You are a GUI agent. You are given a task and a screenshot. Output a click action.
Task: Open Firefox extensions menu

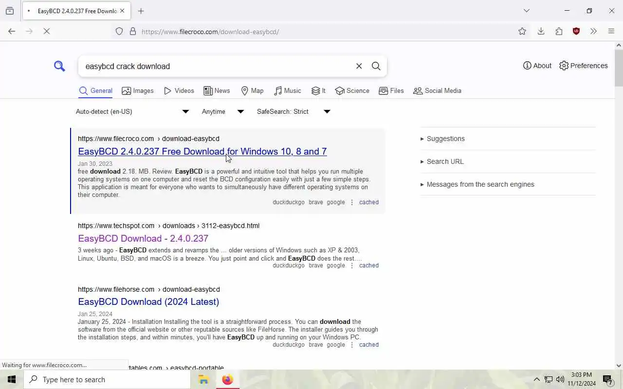pos(559,32)
